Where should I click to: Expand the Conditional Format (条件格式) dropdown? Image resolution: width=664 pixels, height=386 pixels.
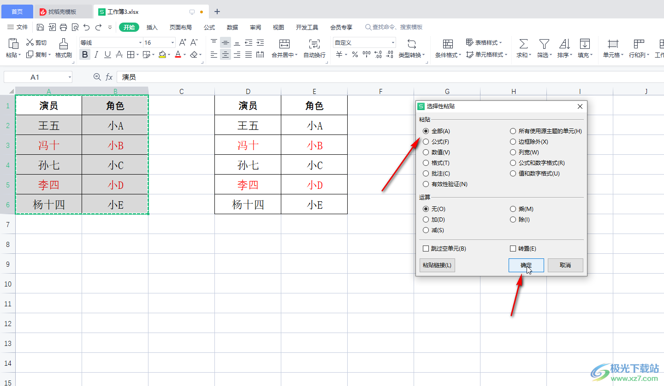pyautogui.click(x=460, y=55)
